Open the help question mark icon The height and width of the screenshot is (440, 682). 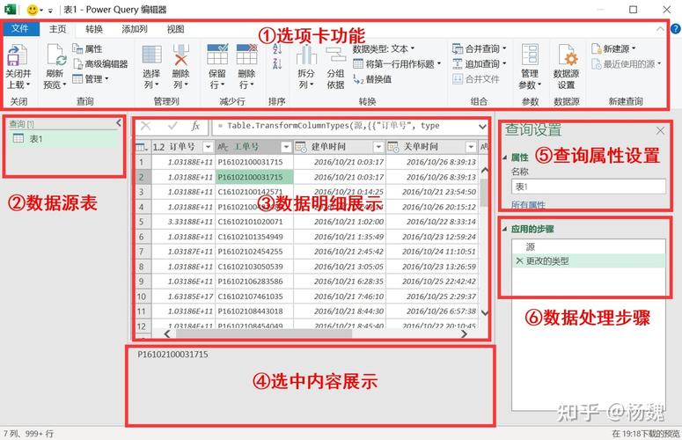coord(676,29)
